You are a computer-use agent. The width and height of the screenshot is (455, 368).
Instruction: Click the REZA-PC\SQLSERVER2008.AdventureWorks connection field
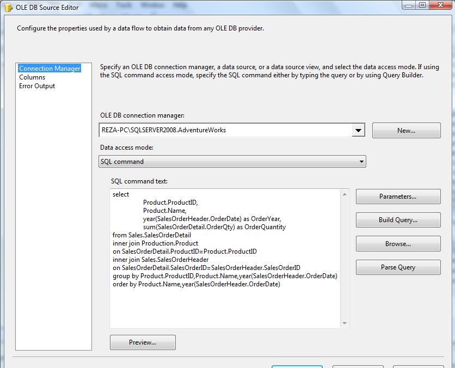tap(224, 131)
